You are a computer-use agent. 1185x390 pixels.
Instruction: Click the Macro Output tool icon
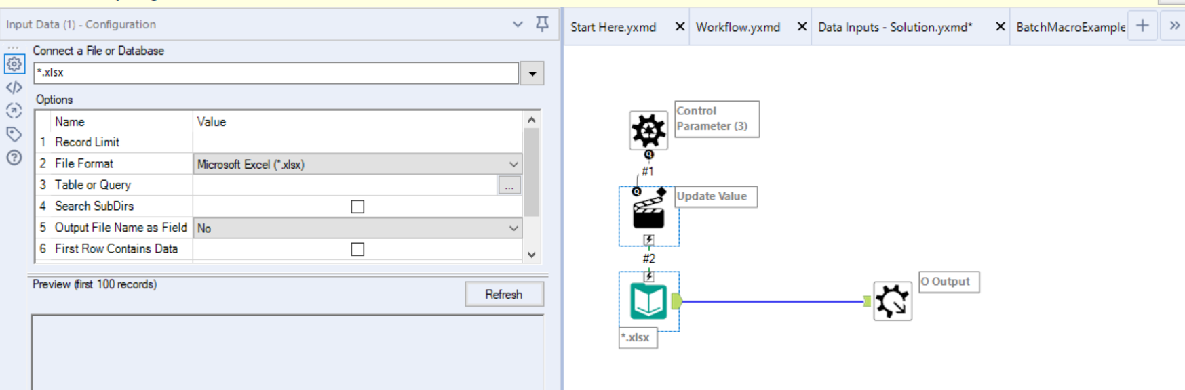tap(892, 301)
